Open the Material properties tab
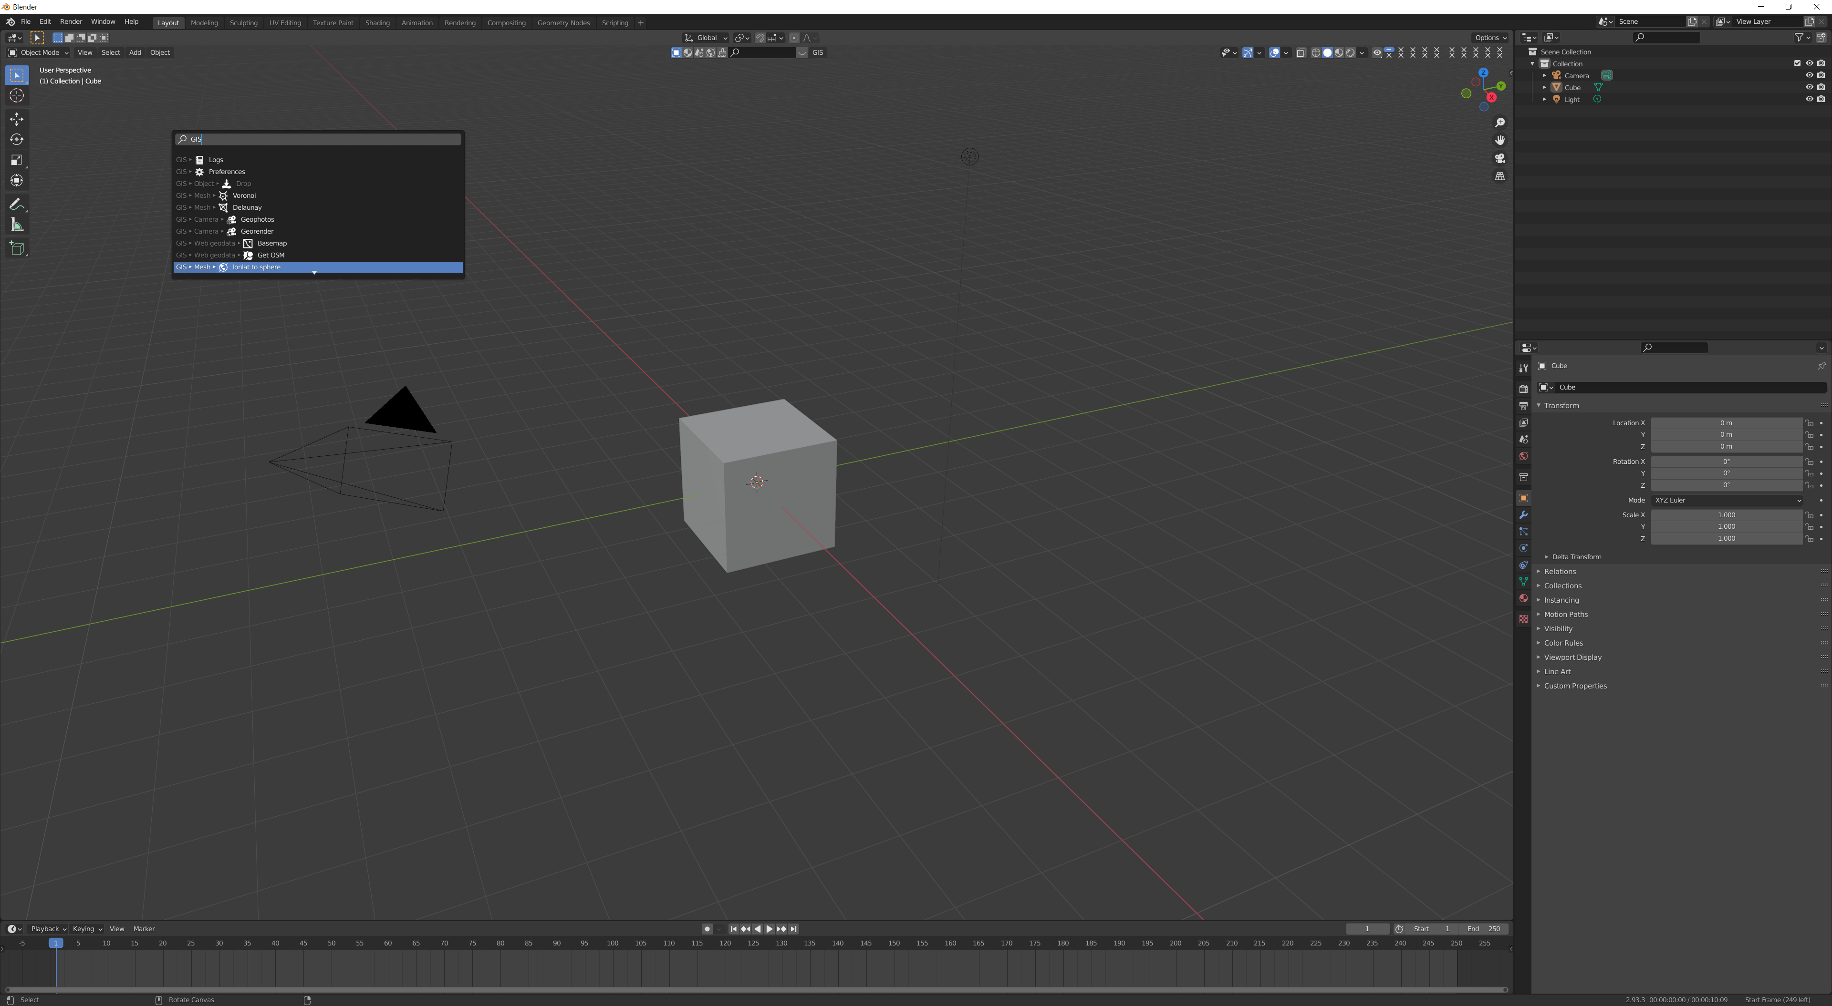 pos(1523,598)
